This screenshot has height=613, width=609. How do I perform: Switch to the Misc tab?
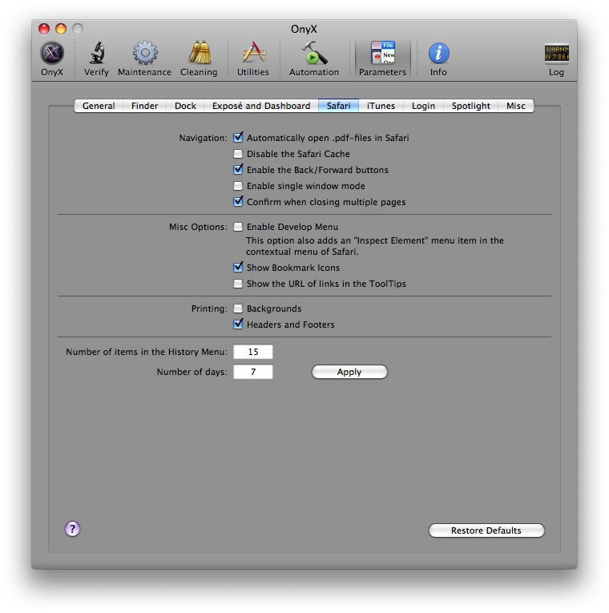click(516, 106)
